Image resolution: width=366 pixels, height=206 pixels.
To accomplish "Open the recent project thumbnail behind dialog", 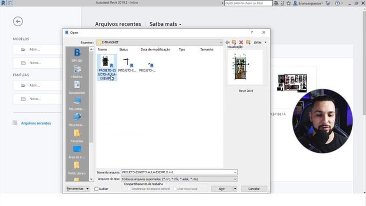I will [x=292, y=83].
